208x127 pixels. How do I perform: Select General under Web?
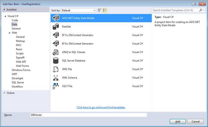20,37
